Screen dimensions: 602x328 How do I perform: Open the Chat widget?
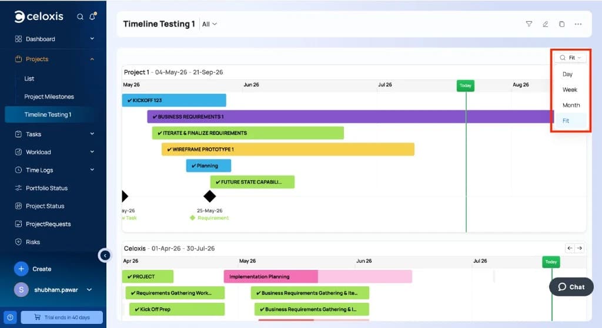pyautogui.click(x=571, y=286)
